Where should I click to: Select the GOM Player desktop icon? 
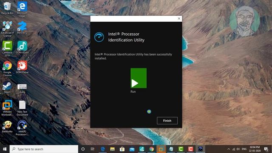click(22, 67)
